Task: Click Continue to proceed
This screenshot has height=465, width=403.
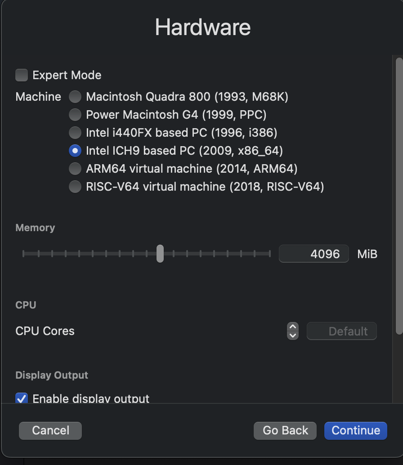Action: tap(355, 430)
